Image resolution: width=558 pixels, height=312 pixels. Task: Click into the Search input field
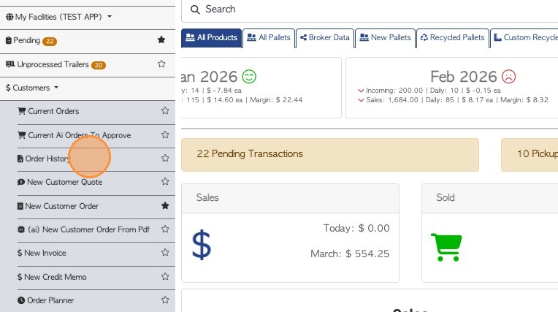[x=365, y=9]
